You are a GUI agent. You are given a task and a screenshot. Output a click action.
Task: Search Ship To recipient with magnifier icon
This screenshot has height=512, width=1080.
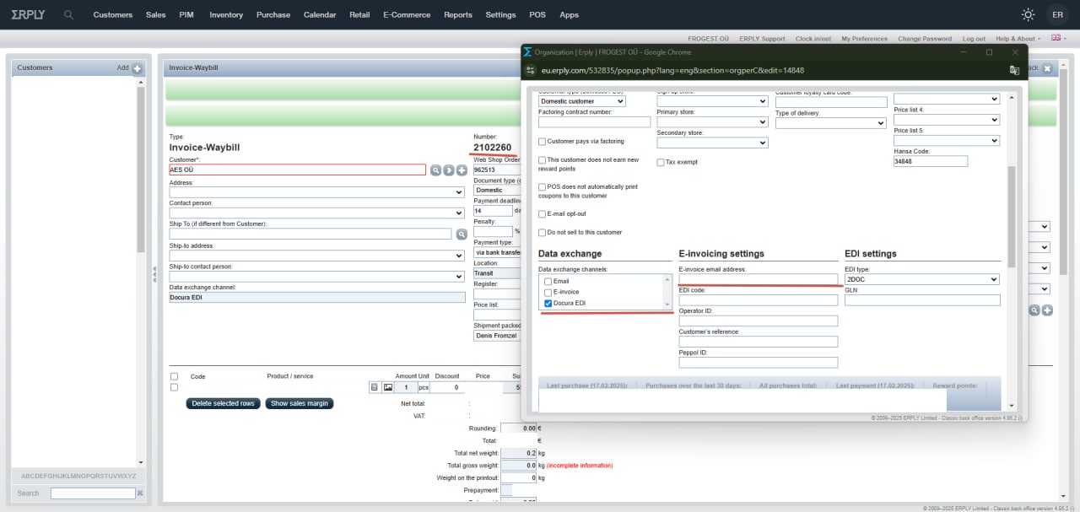(462, 234)
